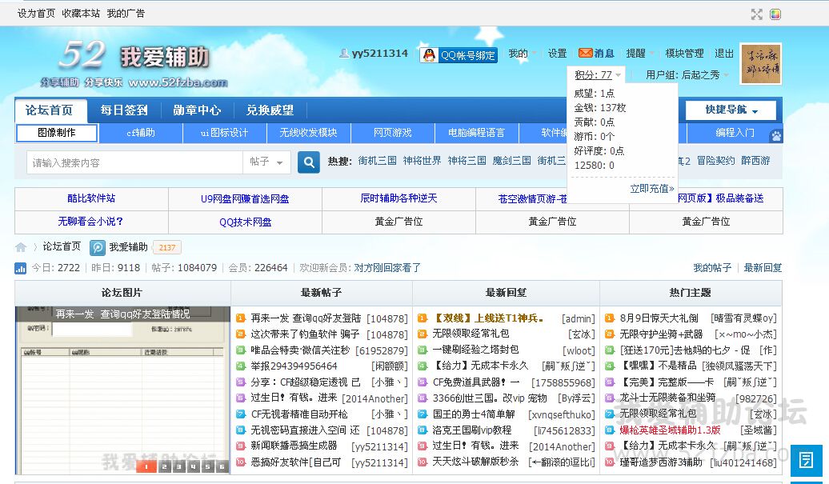The image size is (829, 484).
Task: Click the 立即充值 link
Action: (652, 189)
